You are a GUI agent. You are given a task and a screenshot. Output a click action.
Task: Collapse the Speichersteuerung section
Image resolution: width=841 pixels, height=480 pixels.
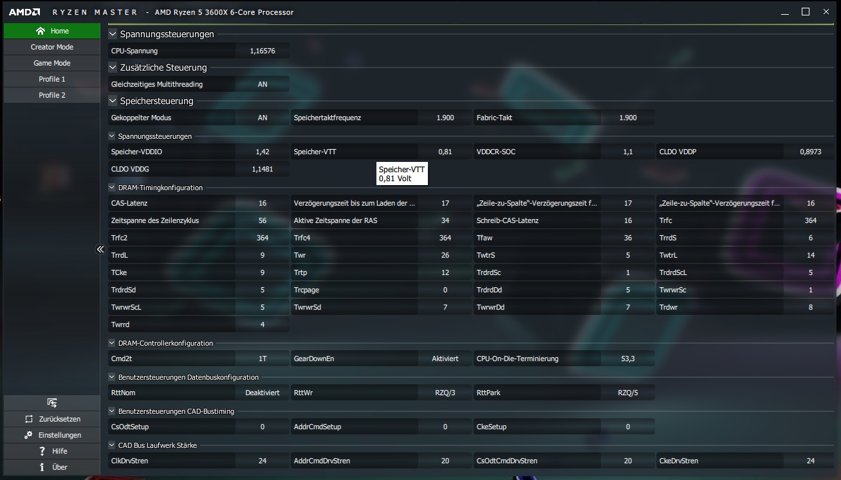113,101
